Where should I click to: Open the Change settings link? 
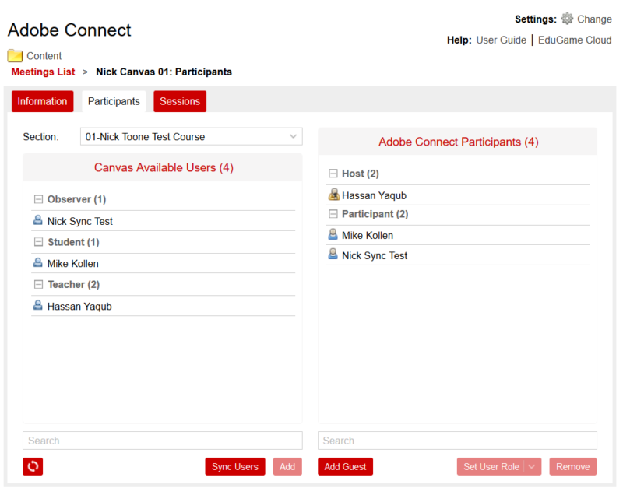[594, 19]
